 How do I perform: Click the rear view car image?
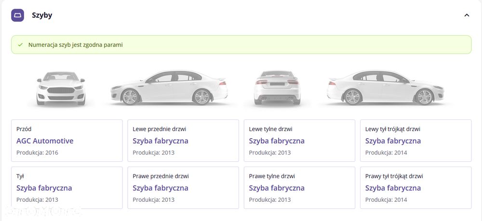277,88
